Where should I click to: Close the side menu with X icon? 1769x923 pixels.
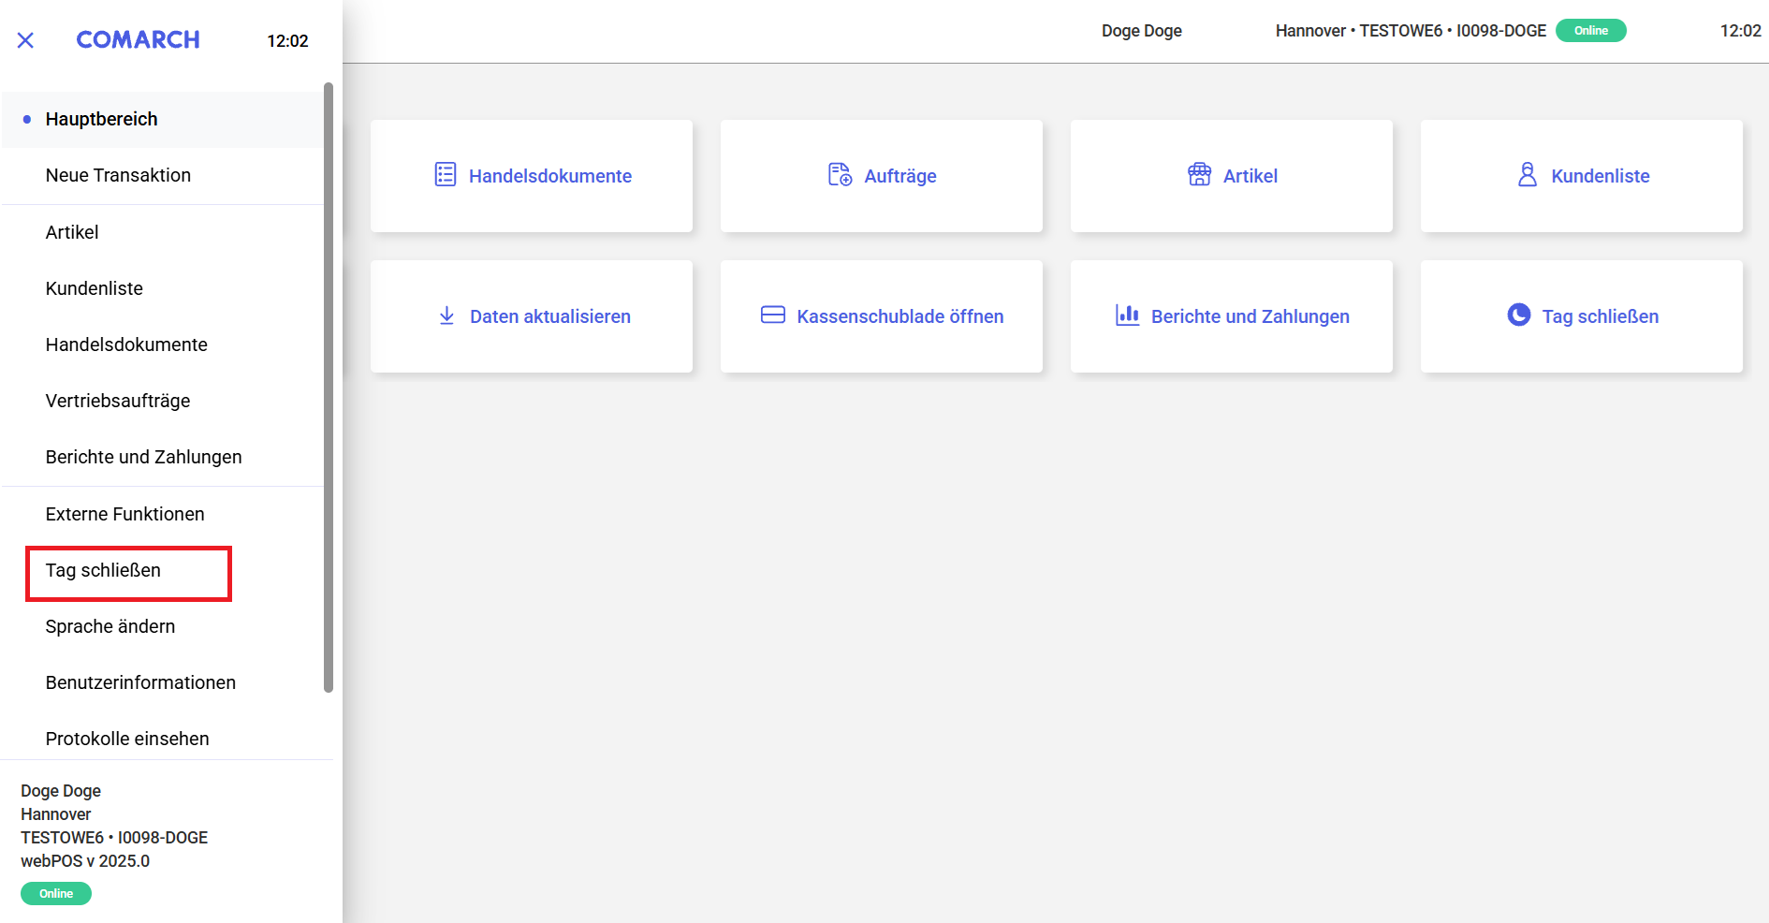[26, 40]
